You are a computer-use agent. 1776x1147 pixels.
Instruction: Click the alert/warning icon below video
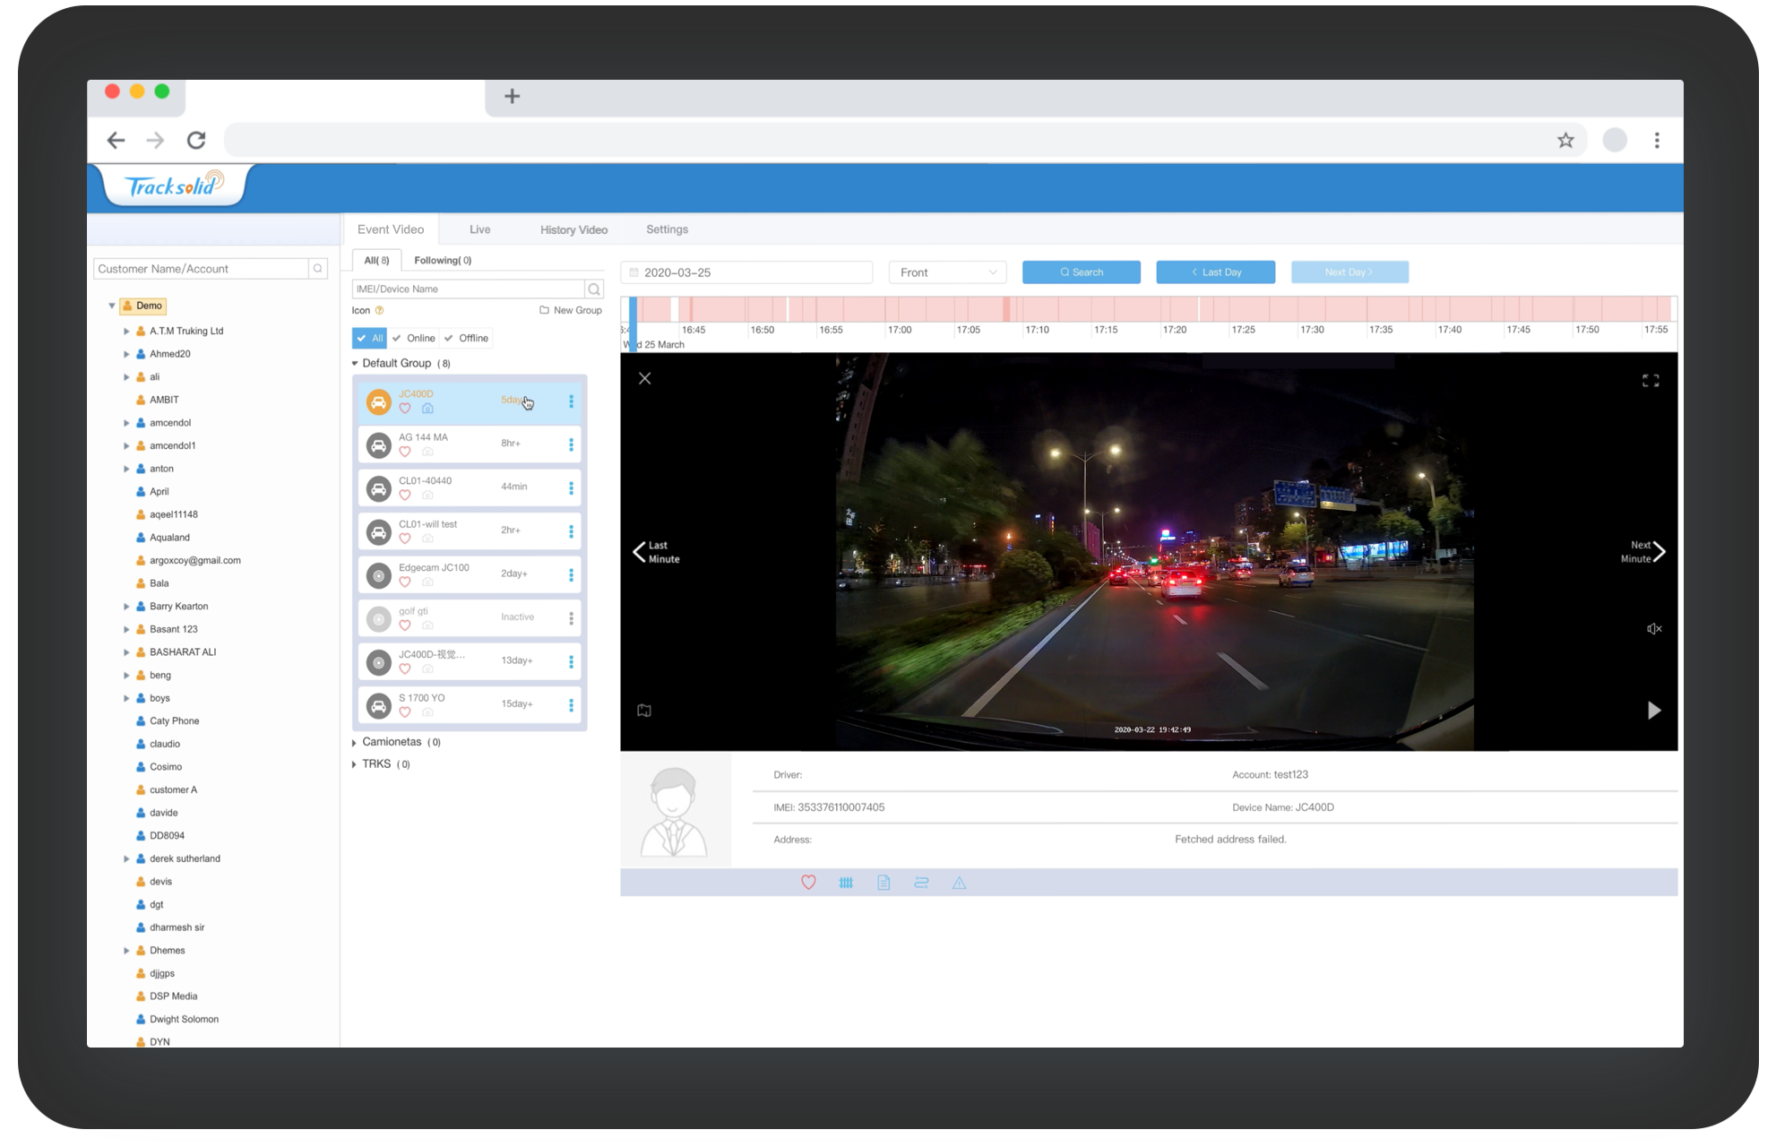(957, 882)
